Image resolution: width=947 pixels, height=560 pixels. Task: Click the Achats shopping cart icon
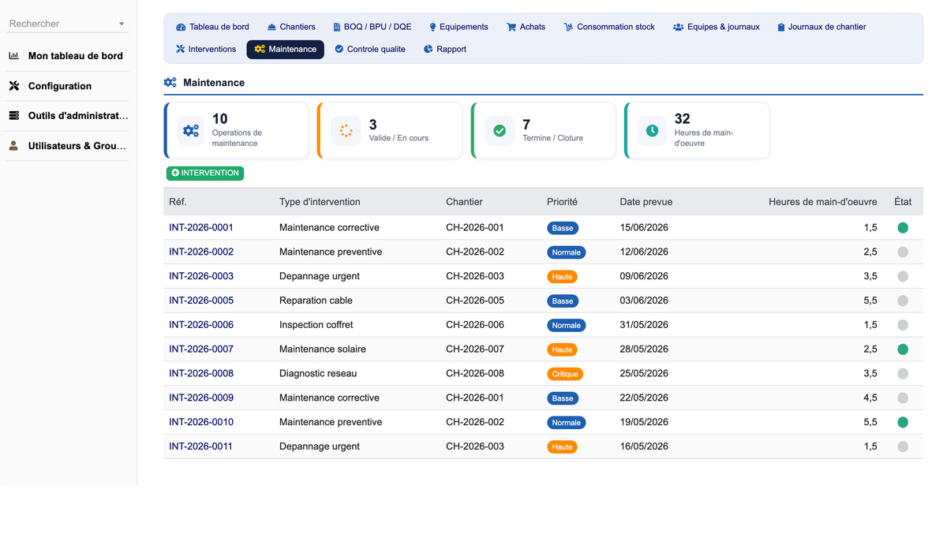coord(511,27)
